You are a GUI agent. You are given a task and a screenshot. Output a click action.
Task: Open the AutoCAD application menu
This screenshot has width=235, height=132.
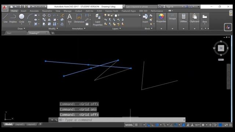(x=4, y=8)
